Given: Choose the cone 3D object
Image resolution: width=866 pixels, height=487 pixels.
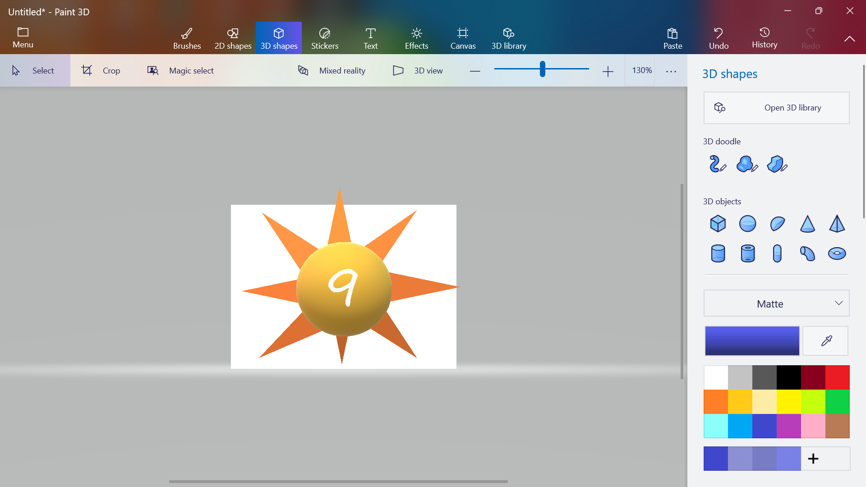Looking at the screenshot, I should tap(807, 224).
